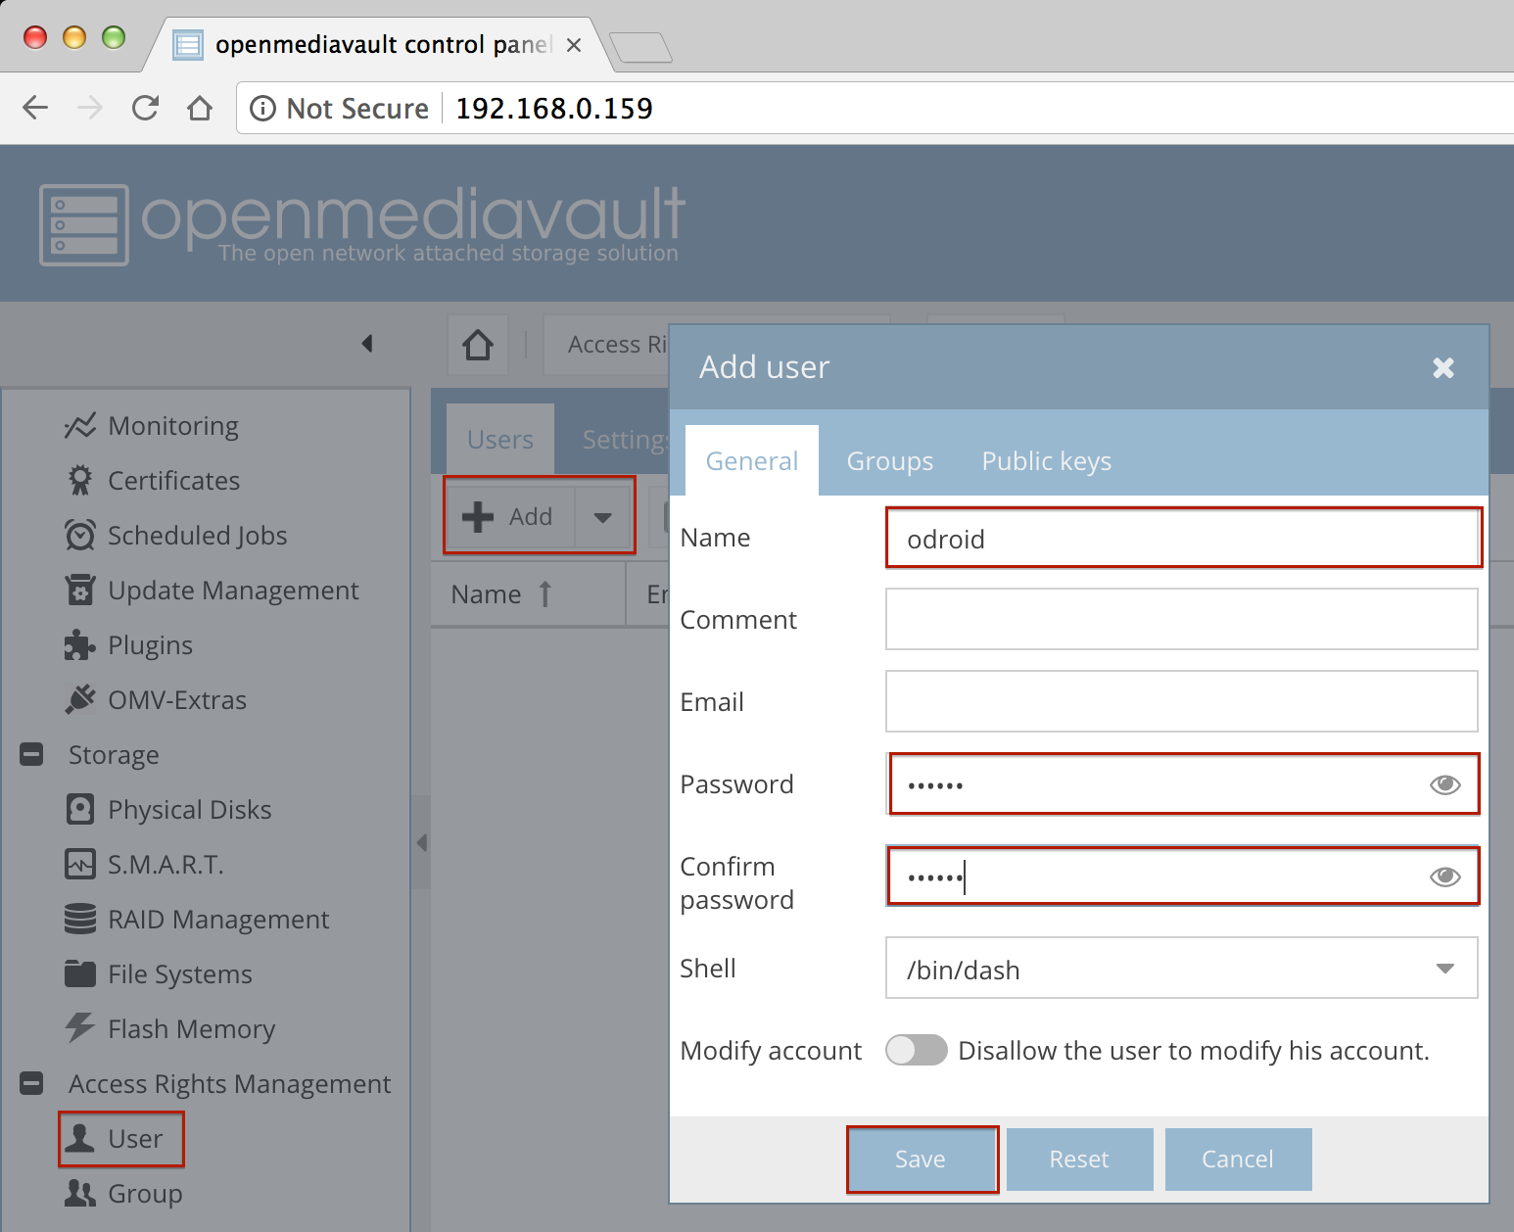Click the browser home button
Viewport: 1514px width, 1232px height.
pyautogui.click(x=200, y=108)
